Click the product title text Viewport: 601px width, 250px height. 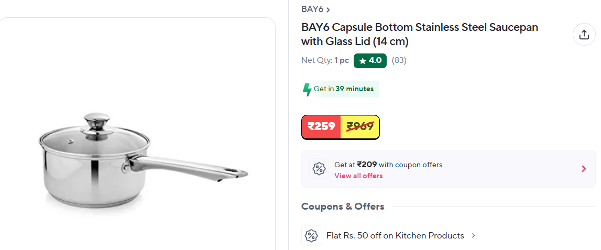coord(419,34)
